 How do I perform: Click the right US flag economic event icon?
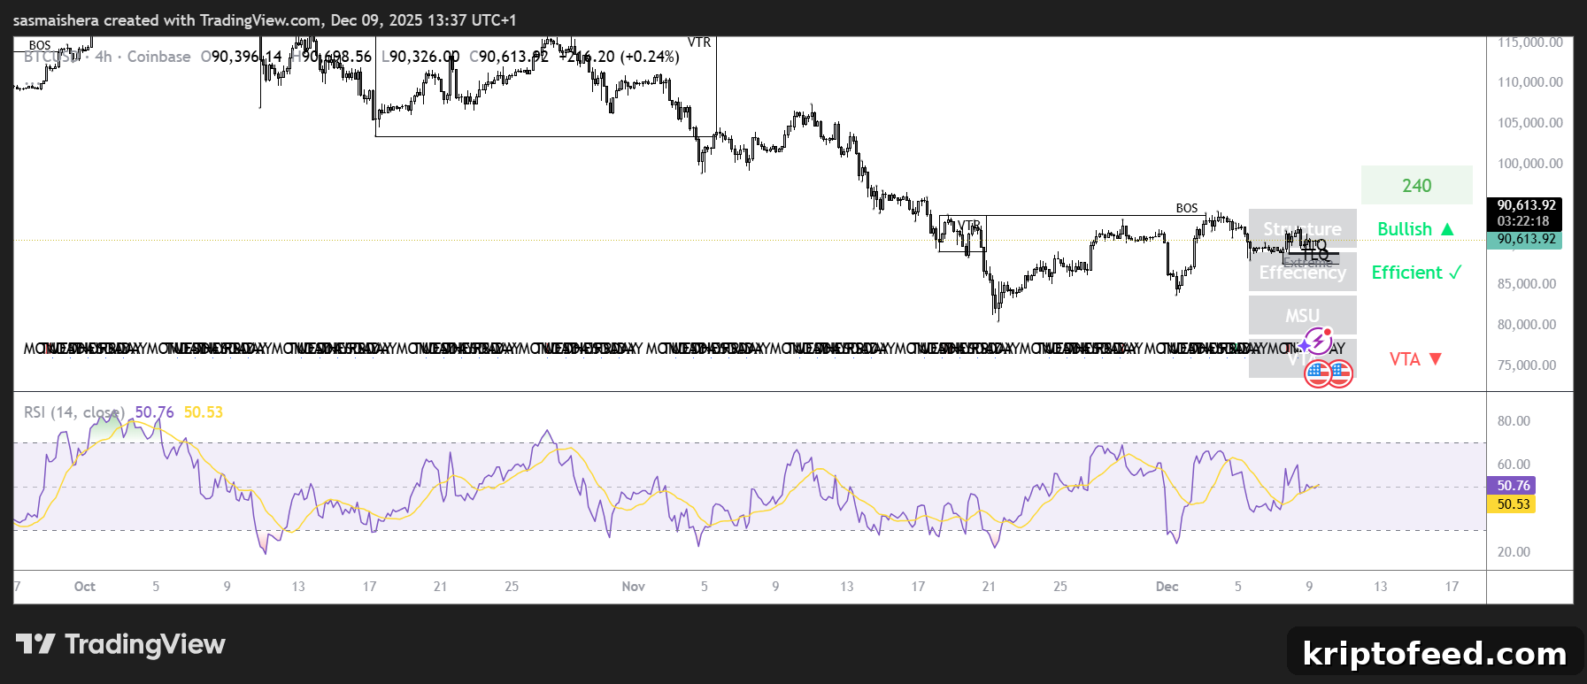click(1340, 373)
